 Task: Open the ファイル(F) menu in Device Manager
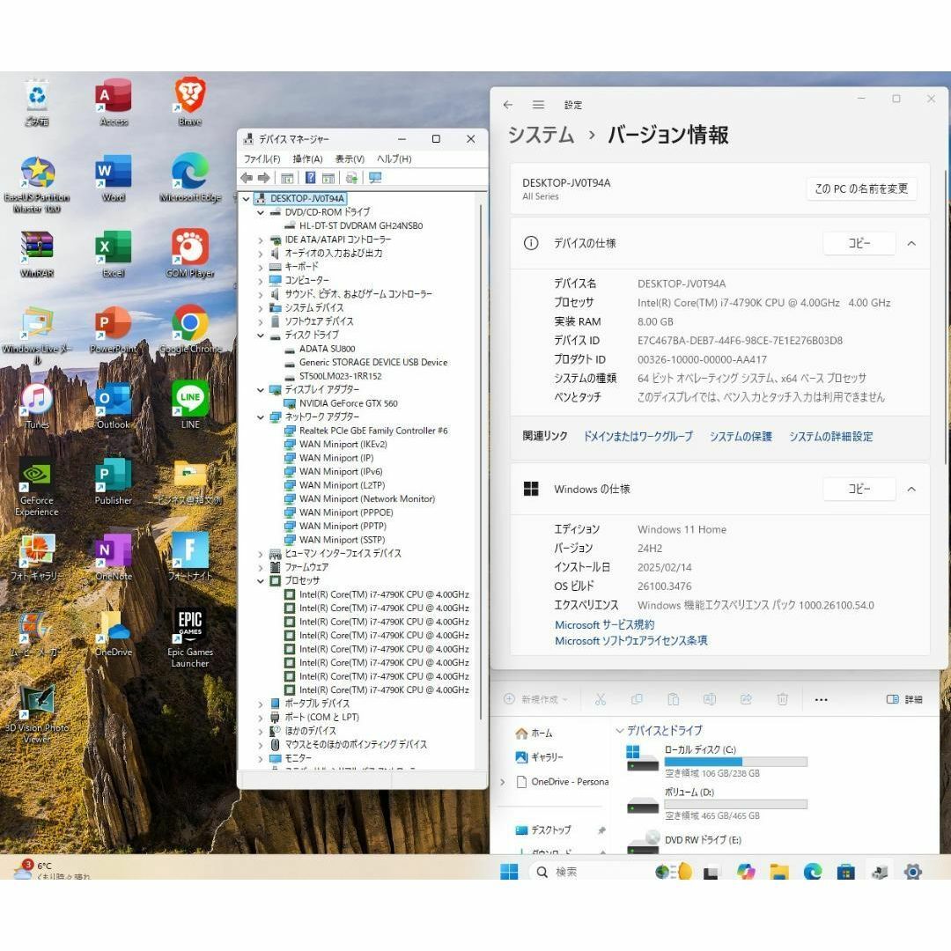click(x=262, y=158)
